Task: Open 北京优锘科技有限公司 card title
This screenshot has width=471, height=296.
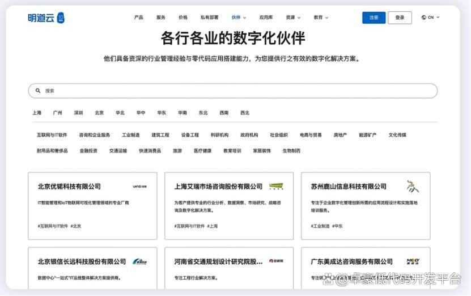Action: pos(69,187)
